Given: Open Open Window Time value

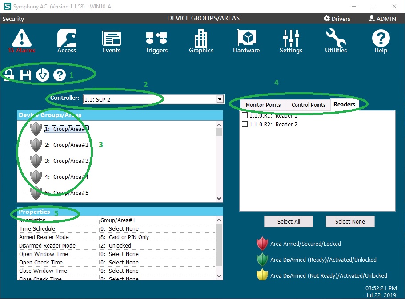Looking at the screenshot, I should point(157,254).
